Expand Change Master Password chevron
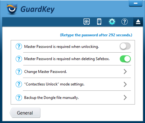 tap(125, 72)
